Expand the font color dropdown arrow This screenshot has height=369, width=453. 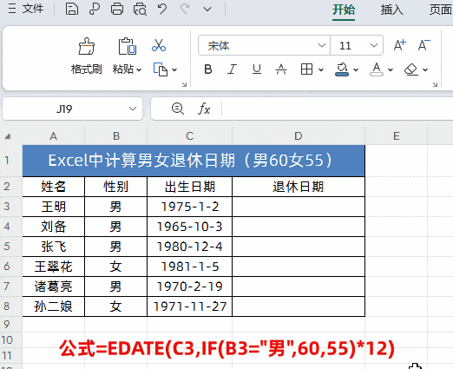click(391, 69)
